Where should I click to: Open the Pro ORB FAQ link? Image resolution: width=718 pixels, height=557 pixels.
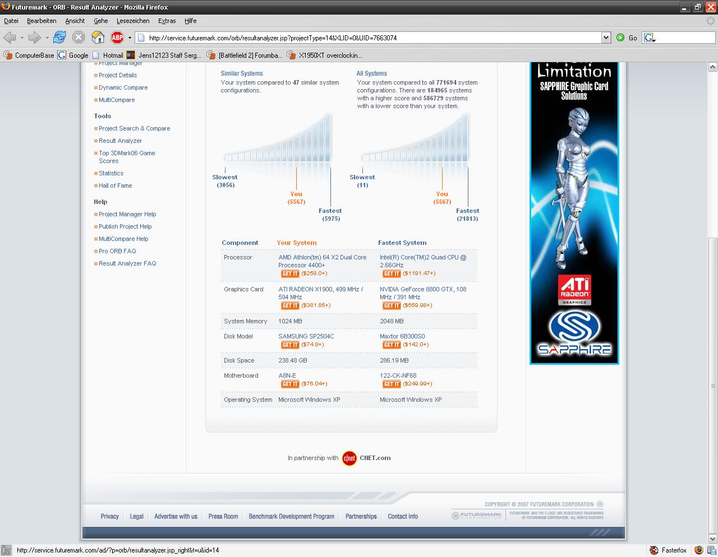117,251
